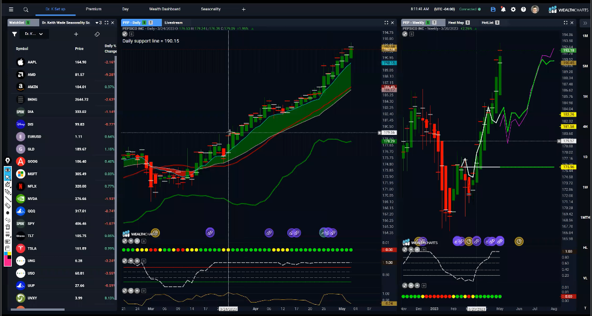The image size is (592, 316).
Task: Switch to the Livestream tab
Action: (174, 23)
